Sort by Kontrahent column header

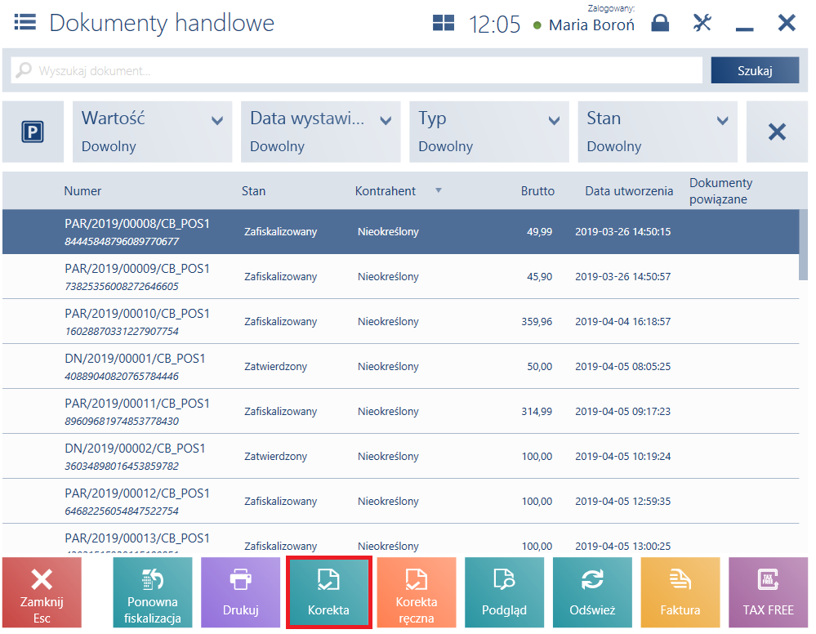tap(385, 191)
